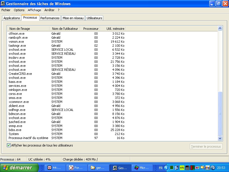Viewport: 229px width, 172px height.
Task: Click the 'Ges...' Task Manager taskbar button
Action: click(x=120, y=168)
